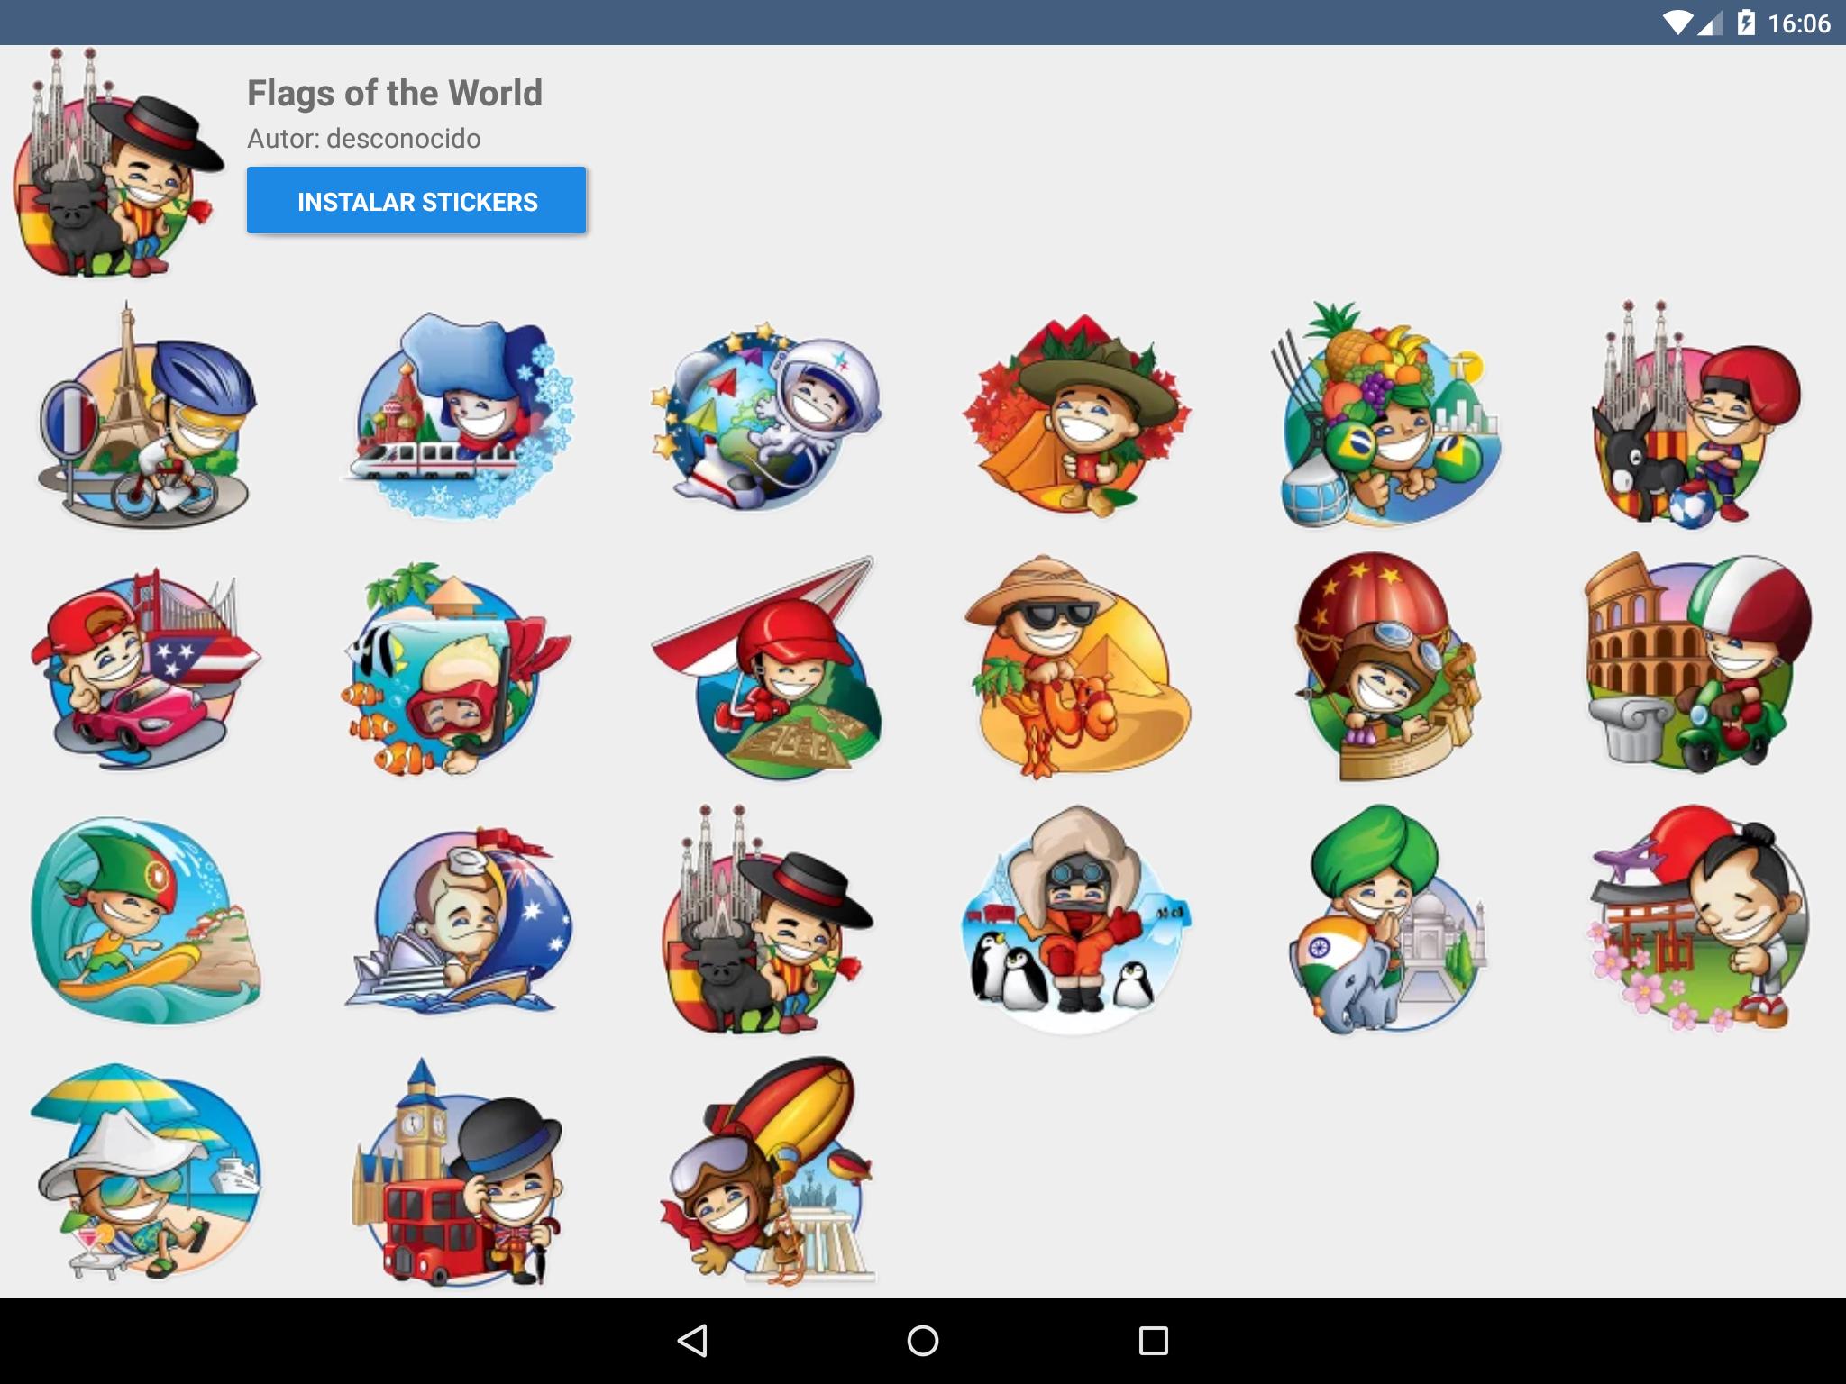Tap the battery charging status icon

coord(1746,23)
